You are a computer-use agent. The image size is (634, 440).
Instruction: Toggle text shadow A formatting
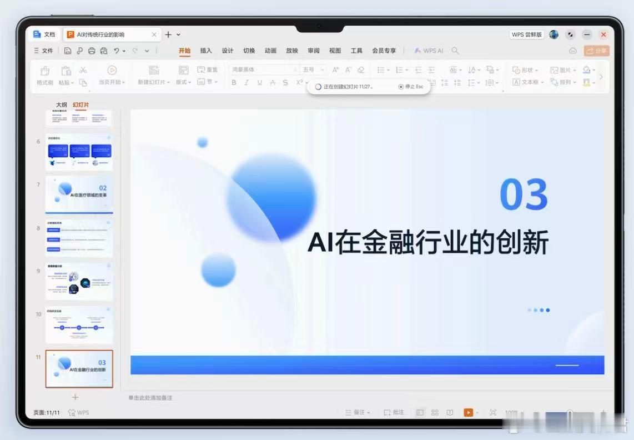[x=273, y=83]
